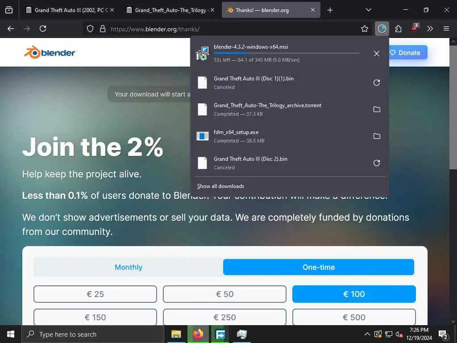Open Show all downloads
This screenshot has width=457, height=343.
220,186
